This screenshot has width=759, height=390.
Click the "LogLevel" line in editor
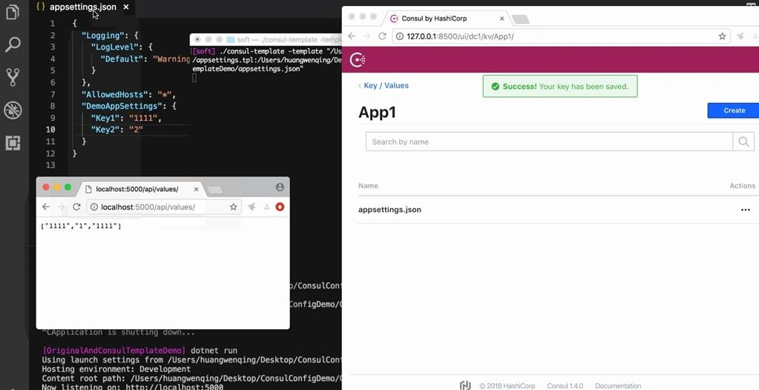pyautogui.click(x=122, y=47)
